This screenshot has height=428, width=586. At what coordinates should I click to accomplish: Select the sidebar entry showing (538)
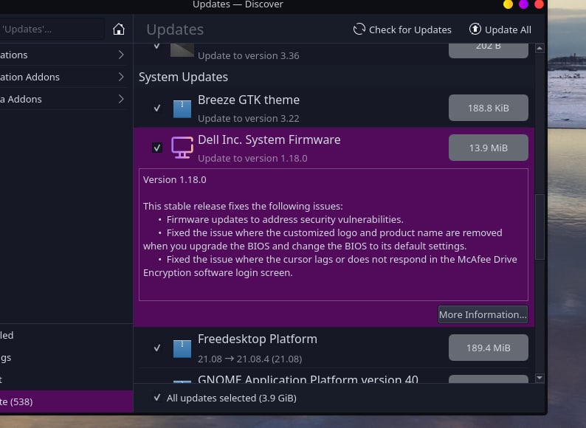(66, 402)
